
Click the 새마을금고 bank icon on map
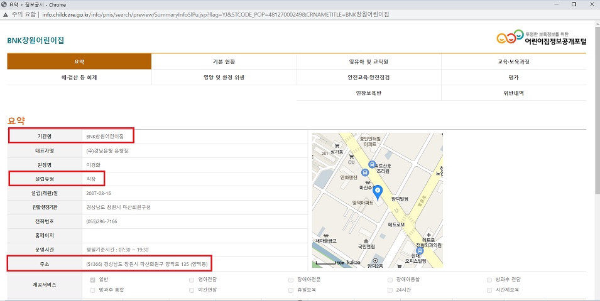click(x=325, y=235)
